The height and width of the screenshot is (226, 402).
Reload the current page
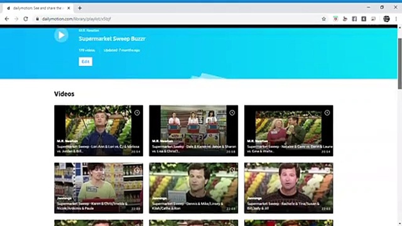click(x=26, y=19)
